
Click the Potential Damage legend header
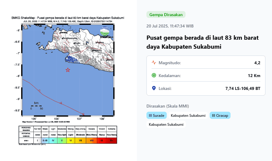26,135
